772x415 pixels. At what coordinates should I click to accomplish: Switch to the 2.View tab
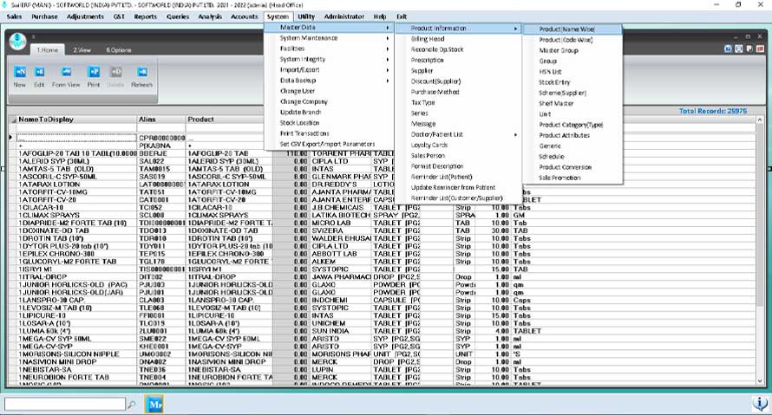click(82, 49)
